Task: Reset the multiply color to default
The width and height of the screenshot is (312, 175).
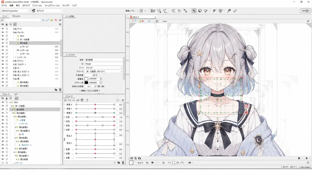Action: pyautogui.click(x=101, y=79)
